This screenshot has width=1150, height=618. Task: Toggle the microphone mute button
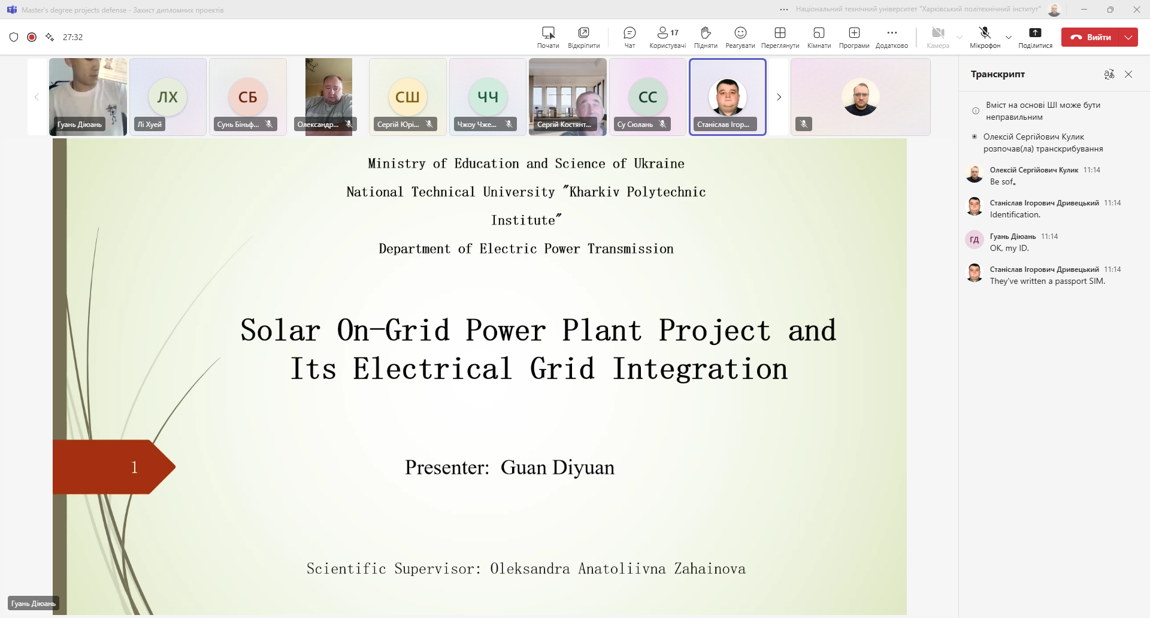click(985, 37)
